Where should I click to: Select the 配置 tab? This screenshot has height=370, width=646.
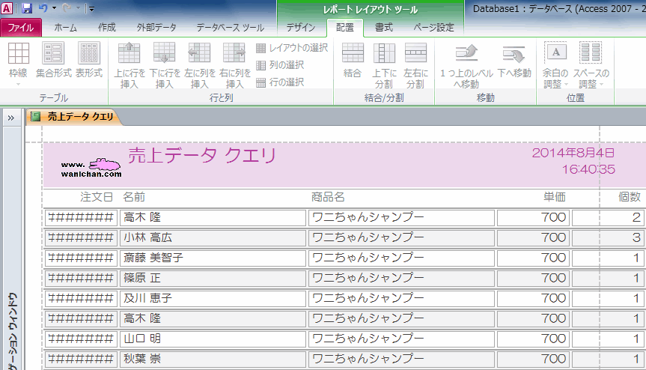pyautogui.click(x=345, y=28)
